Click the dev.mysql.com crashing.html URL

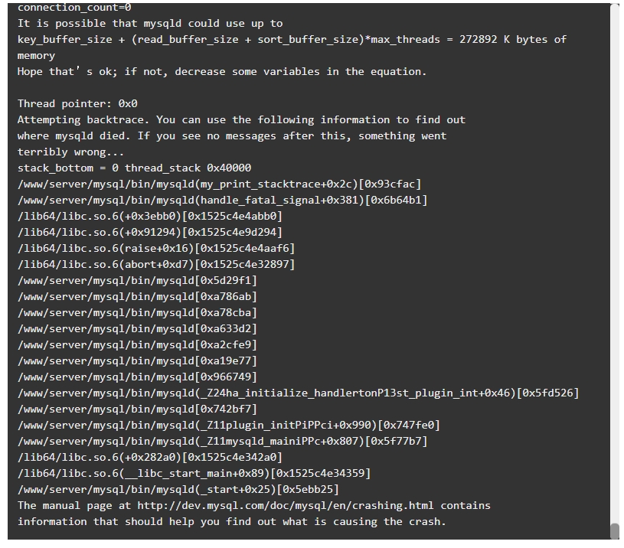point(286,505)
